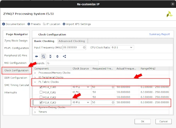This screenshot has width=176, height=128.
Task: Expand Processor/Memory Clocks row
Action: point(35,73)
